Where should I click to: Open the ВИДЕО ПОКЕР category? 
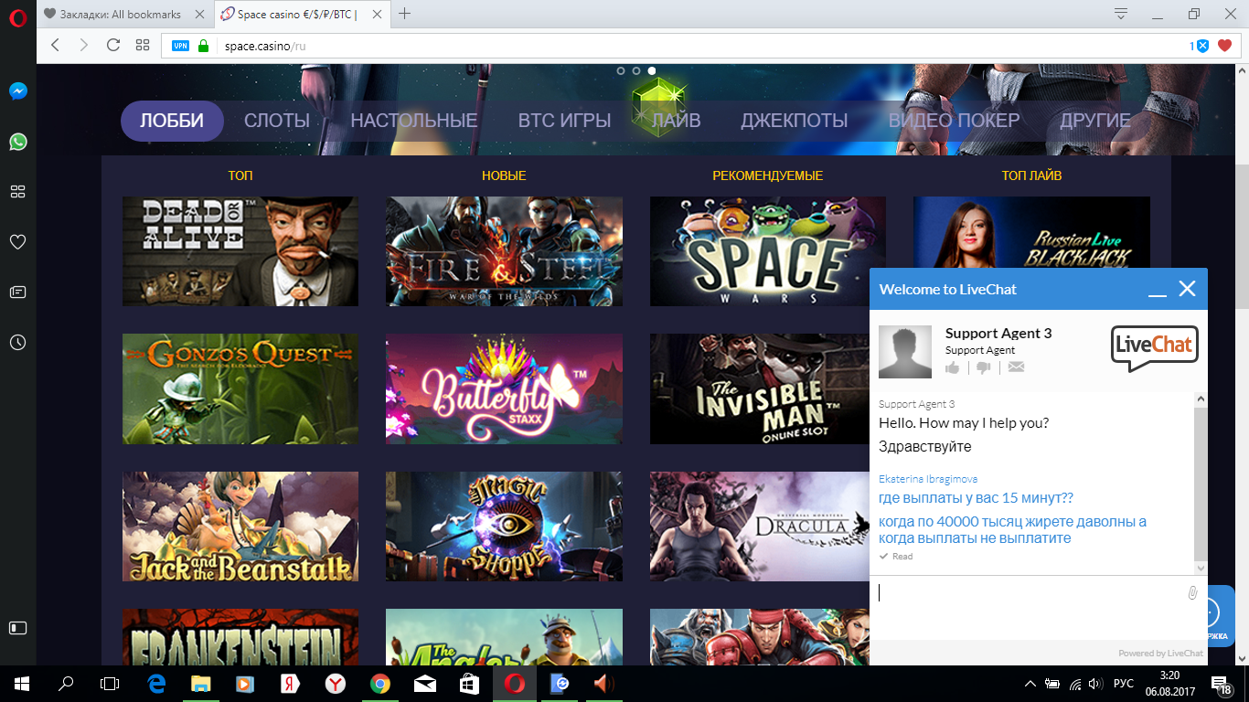955,121
